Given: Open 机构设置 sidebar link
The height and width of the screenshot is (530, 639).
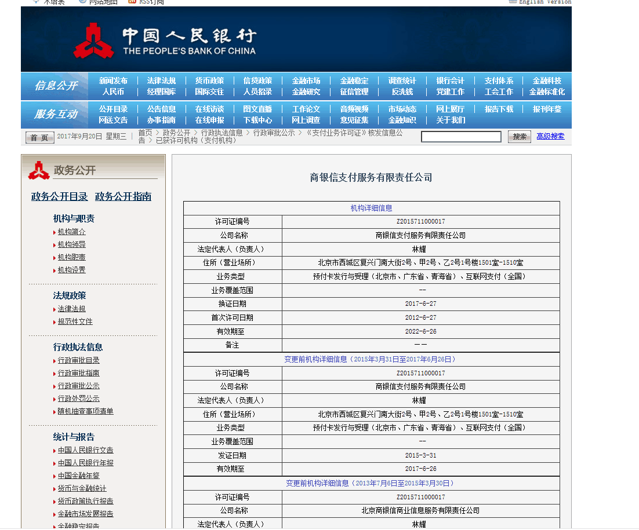Looking at the screenshot, I should coord(72,270).
